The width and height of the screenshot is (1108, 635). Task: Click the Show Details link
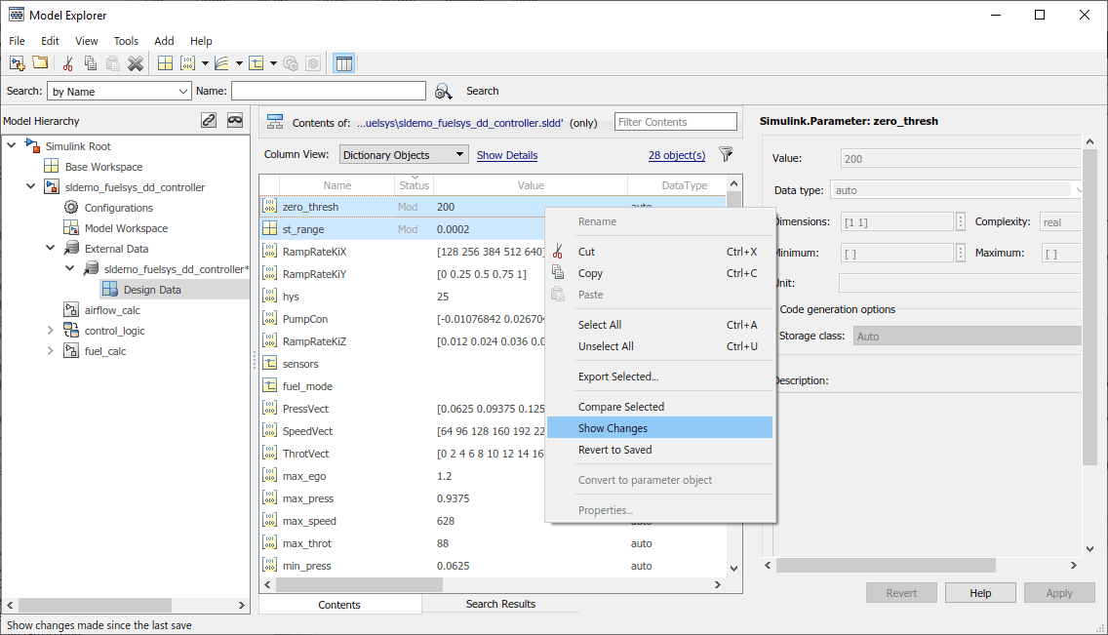(x=506, y=155)
